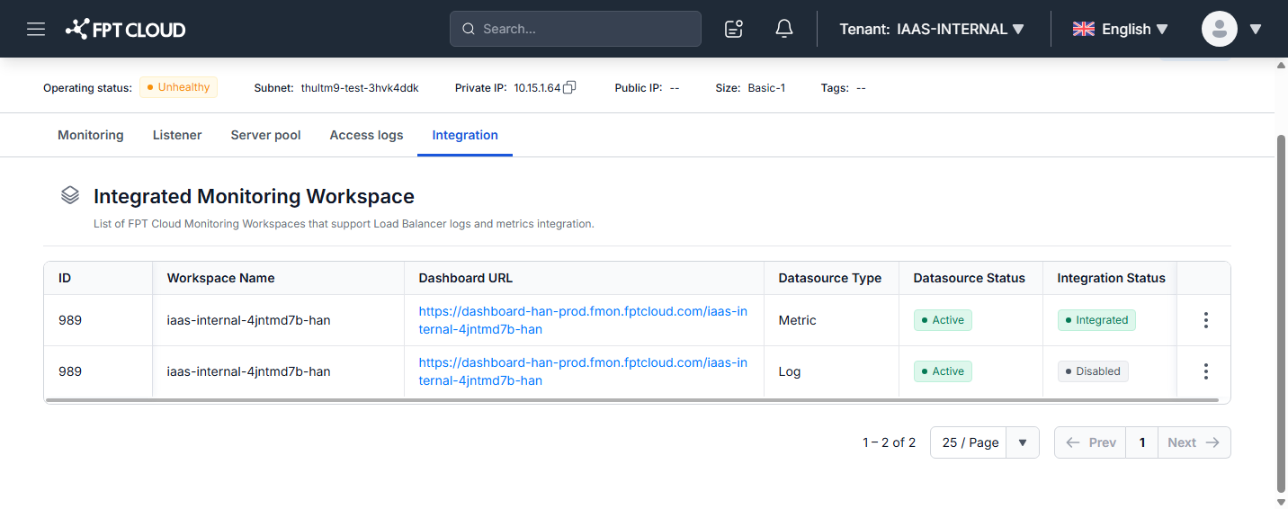Viewport: 1288px width, 509px height.
Task: Click the Integrated status badge
Action: click(1096, 320)
